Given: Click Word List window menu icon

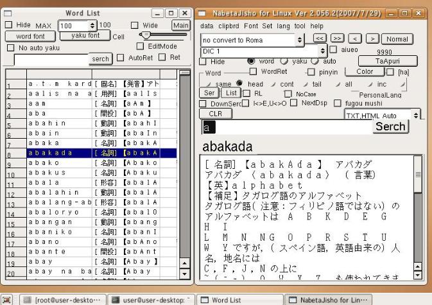Looking at the screenshot, I should (8, 13).
